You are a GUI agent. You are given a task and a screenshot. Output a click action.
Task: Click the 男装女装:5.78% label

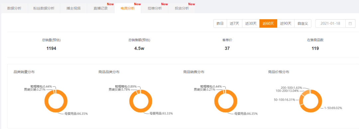(119, 90)
